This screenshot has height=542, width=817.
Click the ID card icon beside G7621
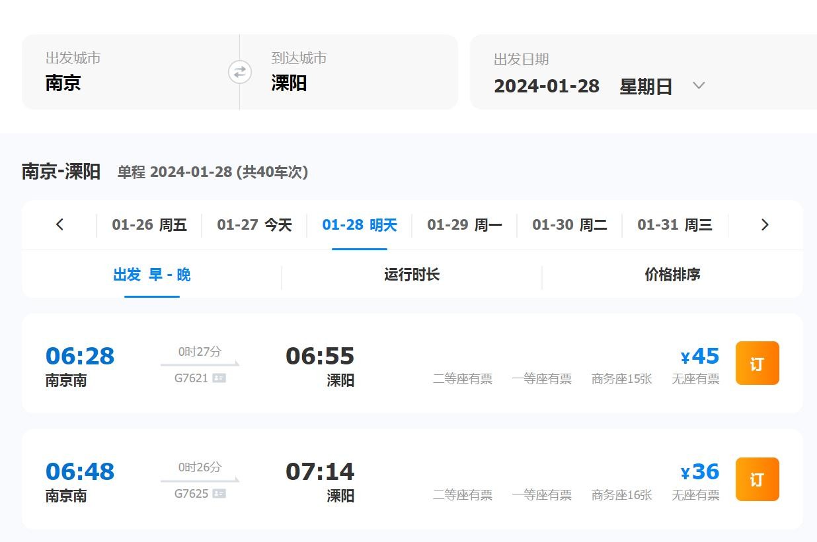click(219, 378)
